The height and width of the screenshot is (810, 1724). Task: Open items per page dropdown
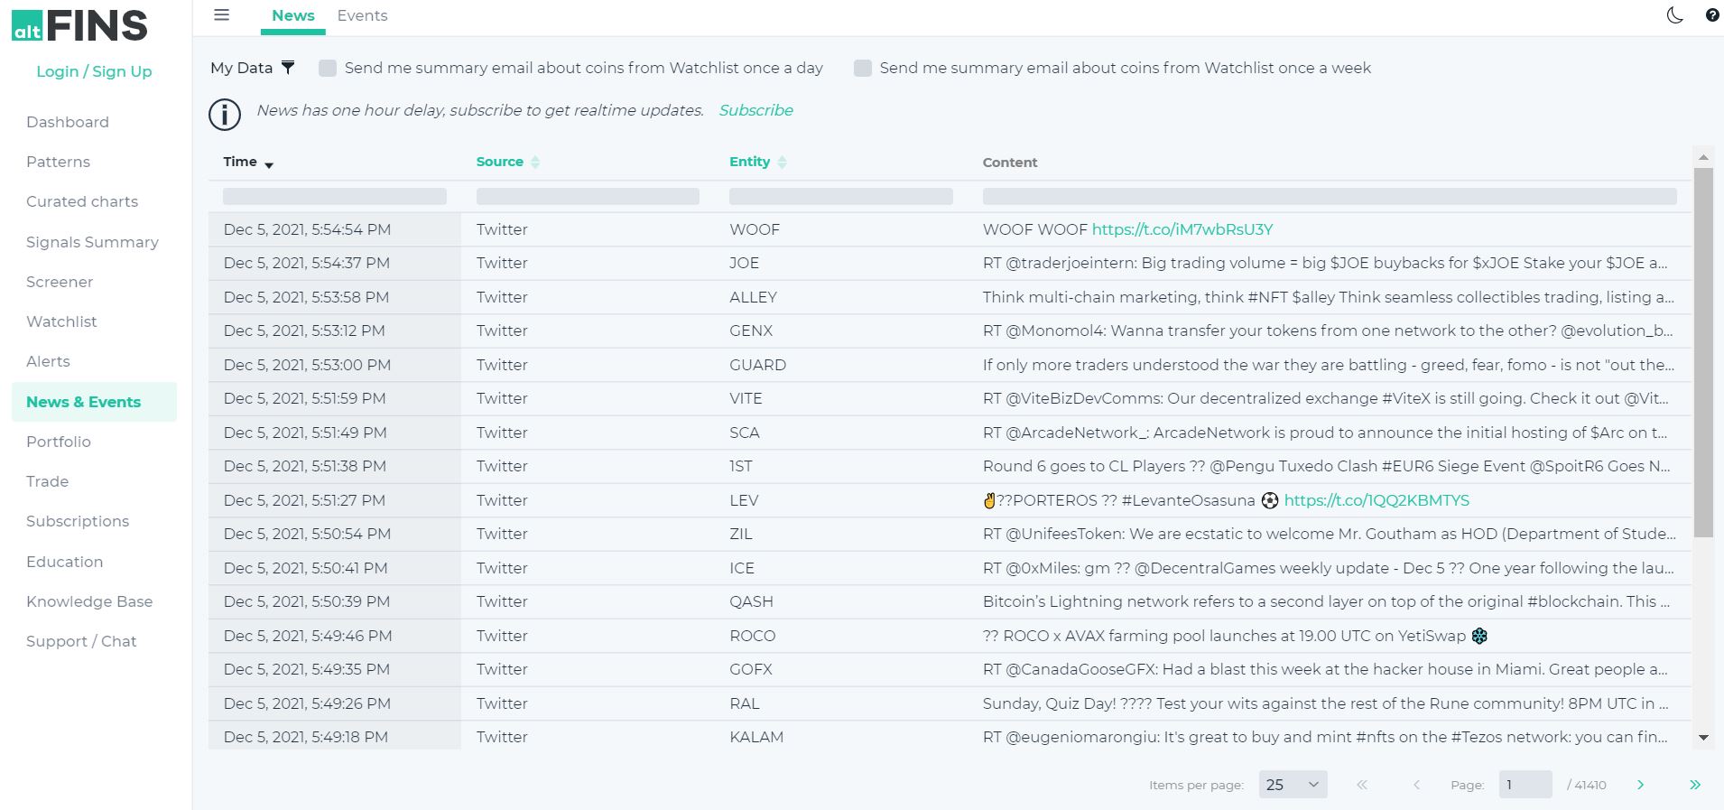[x=1293, y=785]
